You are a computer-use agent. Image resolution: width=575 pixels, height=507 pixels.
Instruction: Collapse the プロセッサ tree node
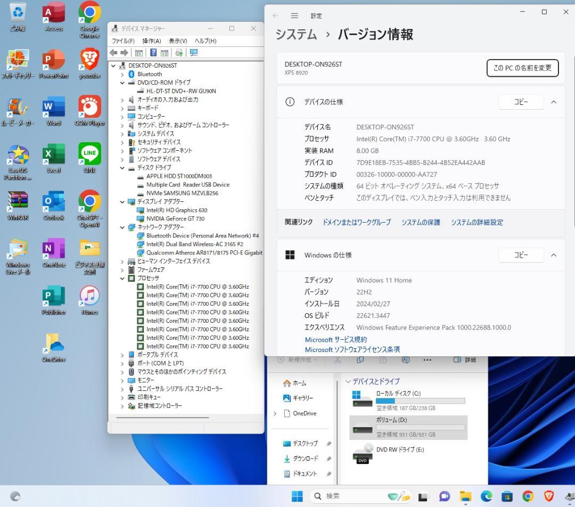coord(123,278)
